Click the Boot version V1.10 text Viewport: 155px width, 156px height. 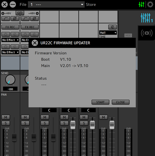pyautogui.click(x=65, y=59)
